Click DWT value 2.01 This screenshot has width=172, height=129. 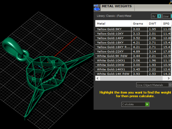[x=152, y=34]
